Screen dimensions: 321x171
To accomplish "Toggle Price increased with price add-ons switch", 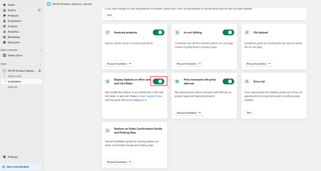I will click(228, 82).
